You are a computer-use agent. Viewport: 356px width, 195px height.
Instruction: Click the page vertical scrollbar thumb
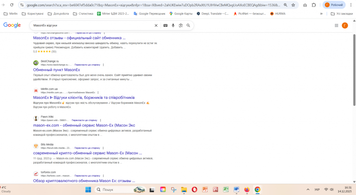pyautogui.click(x=354, y=70)
